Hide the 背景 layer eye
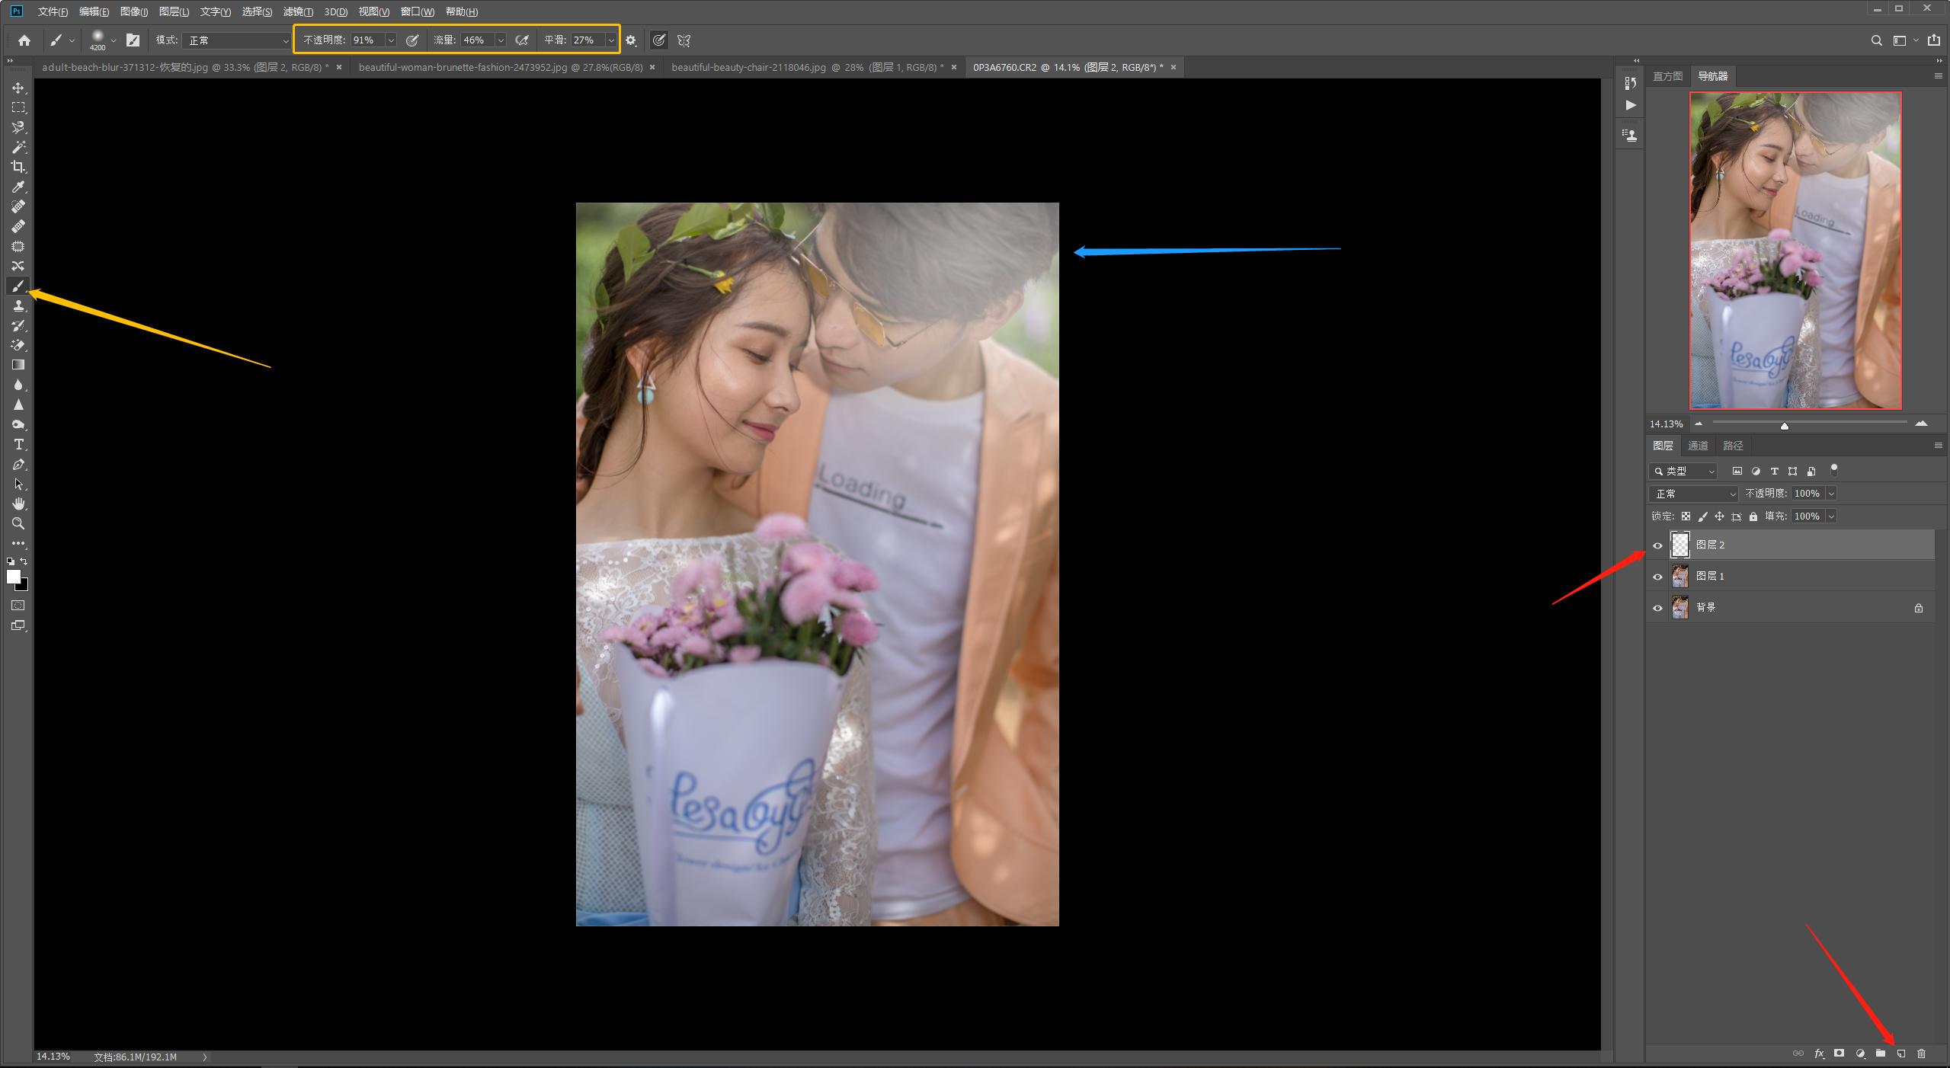1950x1068 pixels. point(1657,608)
